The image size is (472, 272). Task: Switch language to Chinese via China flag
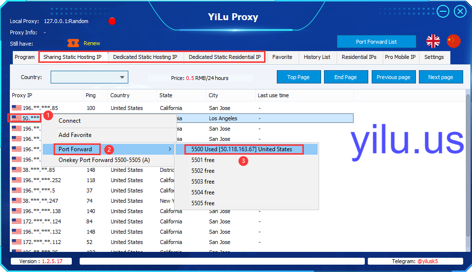[x=454, y=41]
